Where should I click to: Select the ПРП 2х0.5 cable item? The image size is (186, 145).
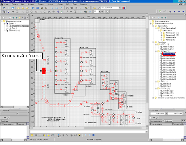(x=167, y=86)
